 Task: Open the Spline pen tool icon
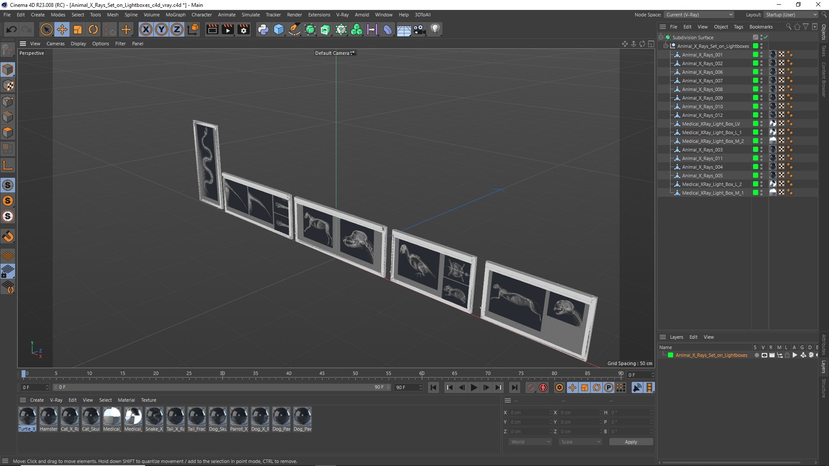294,29
